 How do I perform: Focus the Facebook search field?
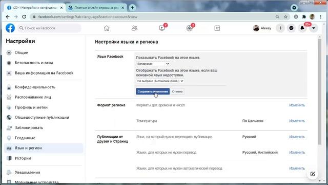point(49,28)
